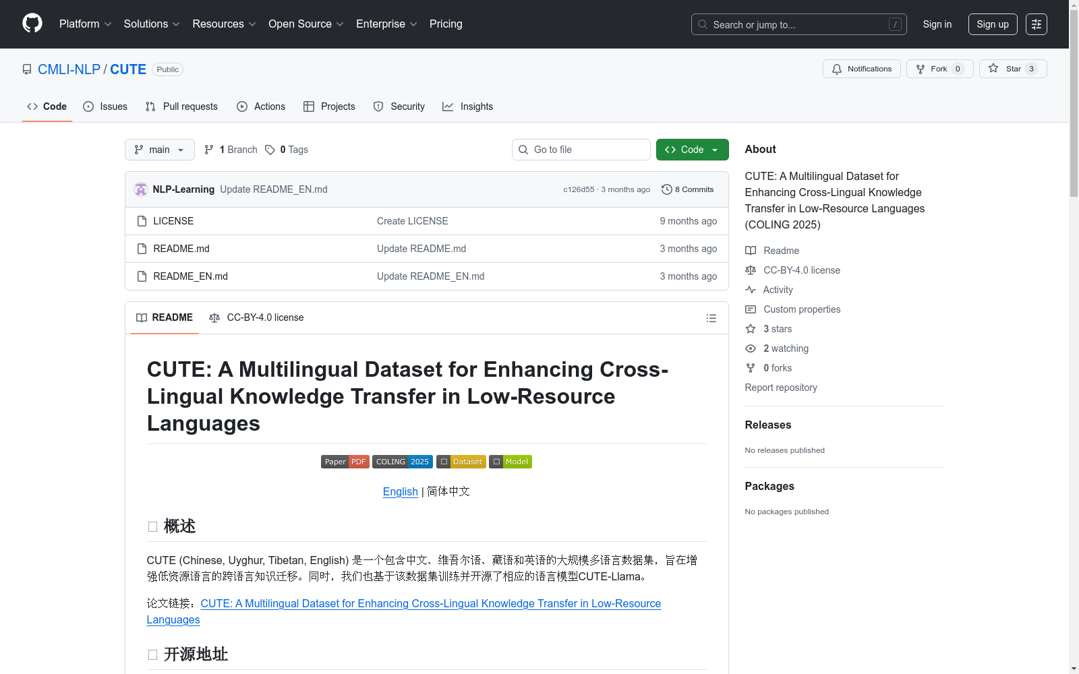Viewport: 1079px width, 674px height.
Task: Open the LICENSE file
Action: (173, 221)
